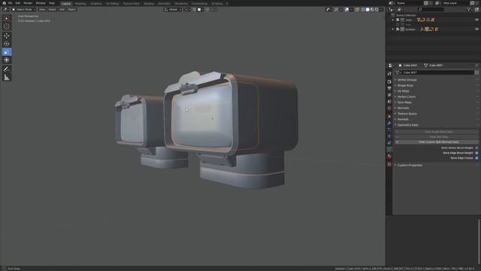Viewport: 481px width, 271px height.
Task: Click the properties panel scrollbar
Action: 479,242
